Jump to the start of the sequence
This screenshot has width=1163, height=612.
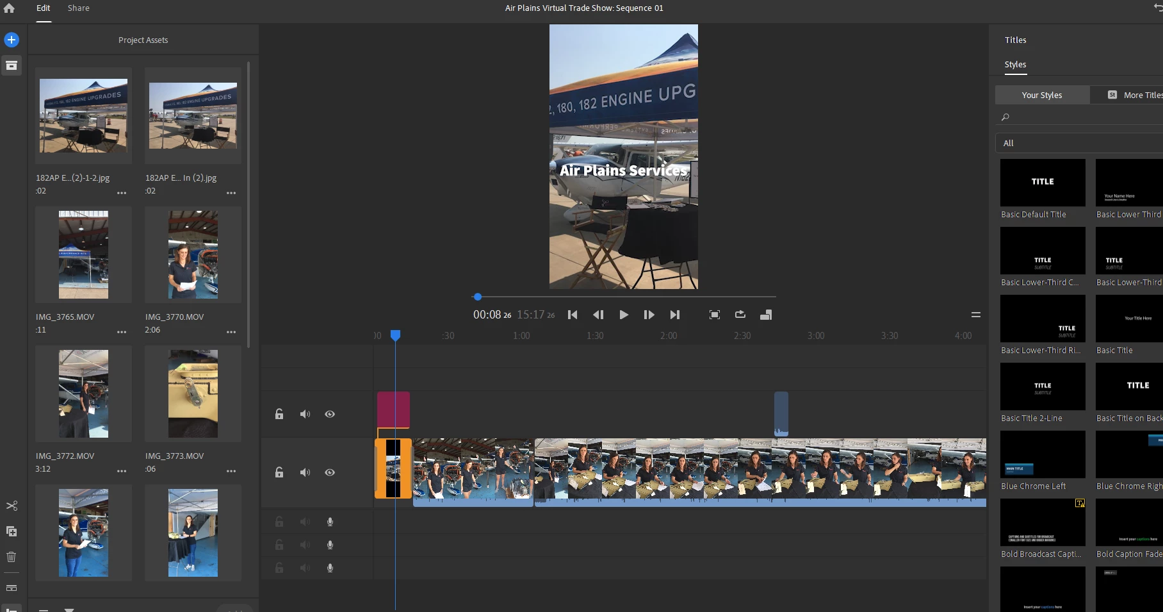coord(573,315)
